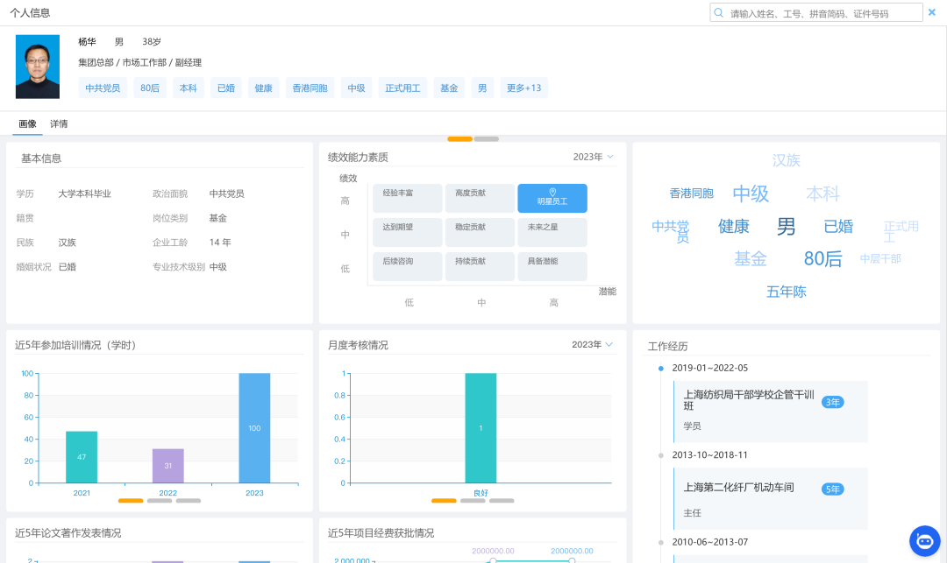Click the 本科 tag in header
The height and width of the screenshot is (563, 947).
[188, 88]
